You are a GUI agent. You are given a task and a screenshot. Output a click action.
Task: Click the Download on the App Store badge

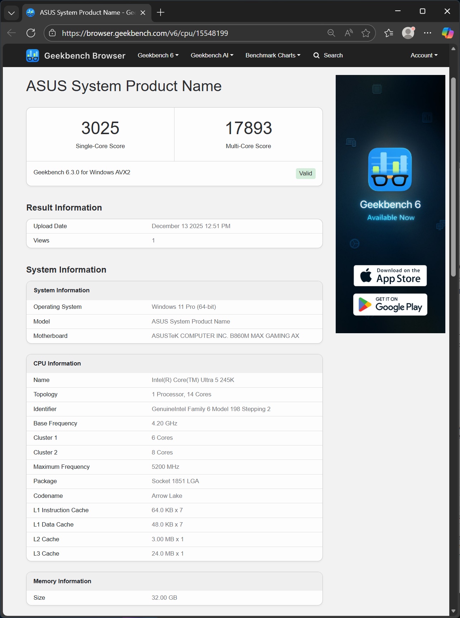(390, 275)
